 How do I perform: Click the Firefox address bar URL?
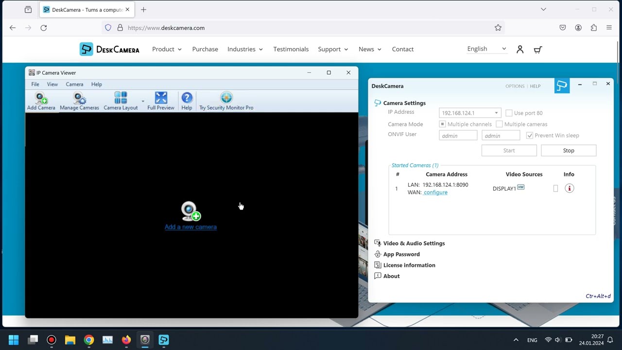[x=166, y=28]
